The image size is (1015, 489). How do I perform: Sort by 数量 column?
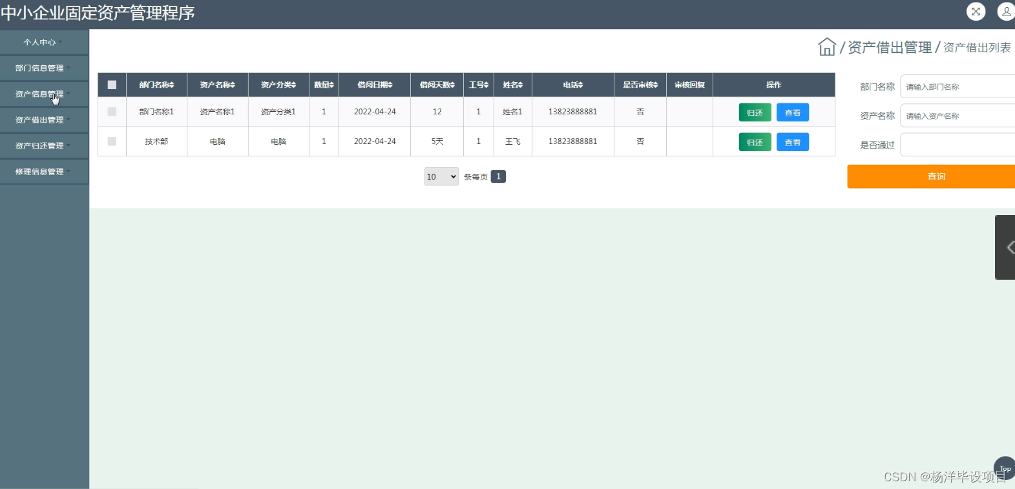pyautogui.click(x=324, y=85)
